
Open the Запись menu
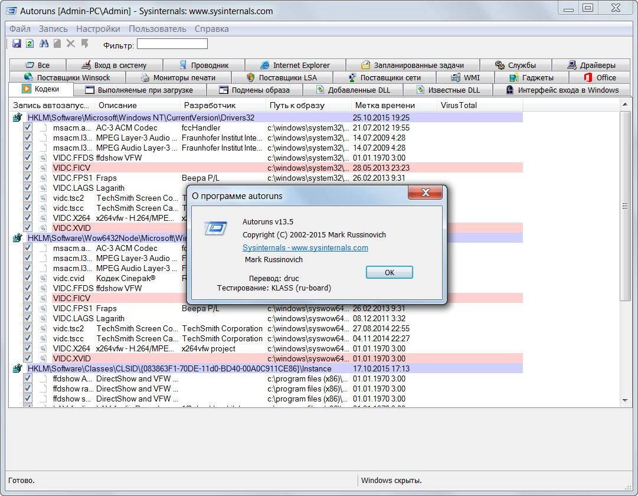point(53,29)
